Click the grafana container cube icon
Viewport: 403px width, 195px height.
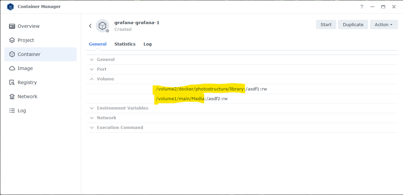102,26
